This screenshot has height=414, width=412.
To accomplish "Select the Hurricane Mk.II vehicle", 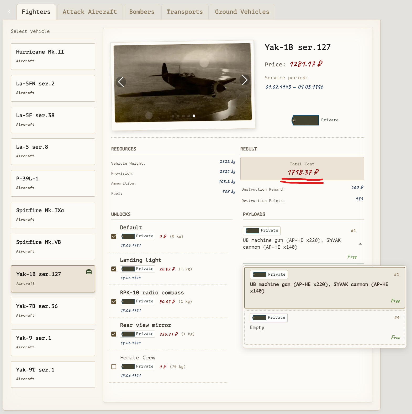I will click(53, 56).
